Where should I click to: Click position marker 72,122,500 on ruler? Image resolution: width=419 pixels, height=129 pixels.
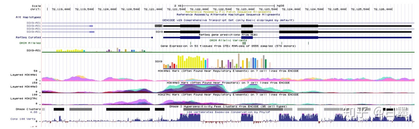222,9
